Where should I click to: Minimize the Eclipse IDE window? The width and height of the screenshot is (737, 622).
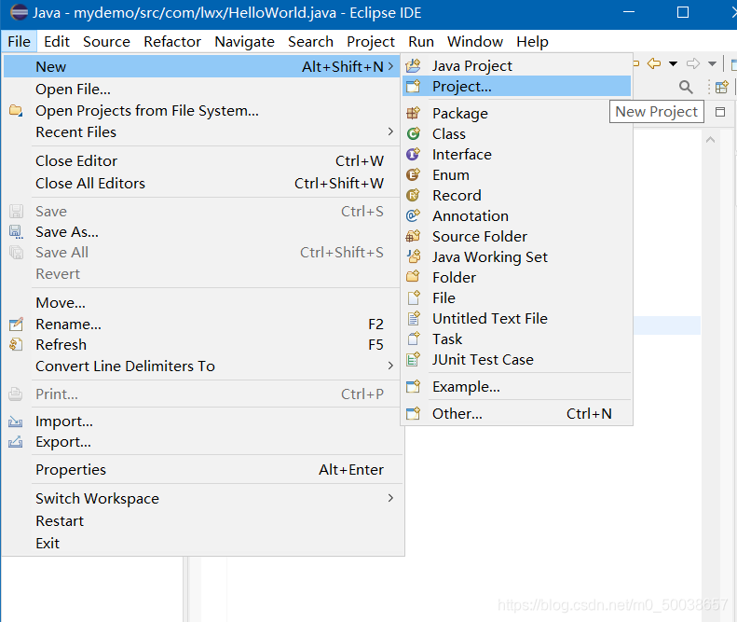click(629, 12)
